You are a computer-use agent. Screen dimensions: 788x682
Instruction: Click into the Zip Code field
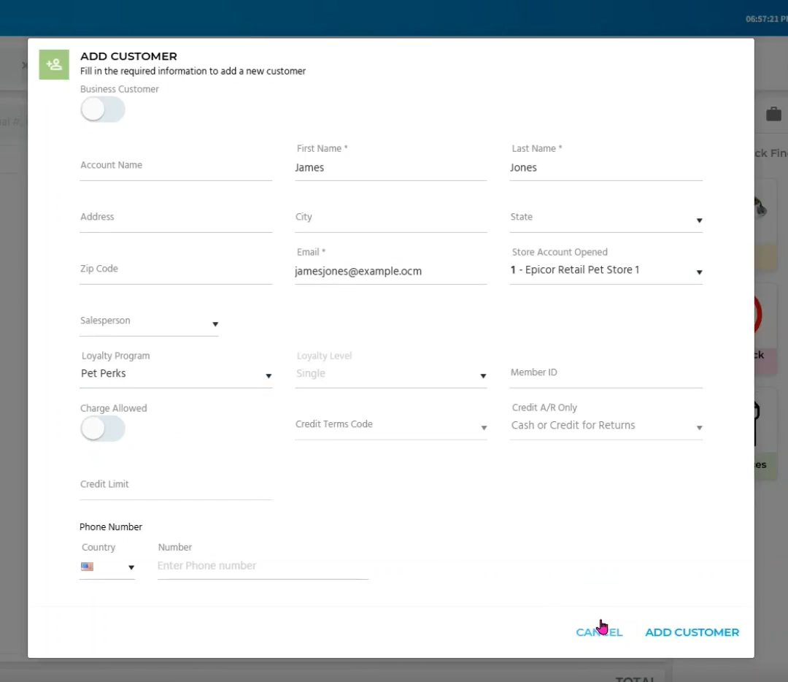[x=175, y=270]
